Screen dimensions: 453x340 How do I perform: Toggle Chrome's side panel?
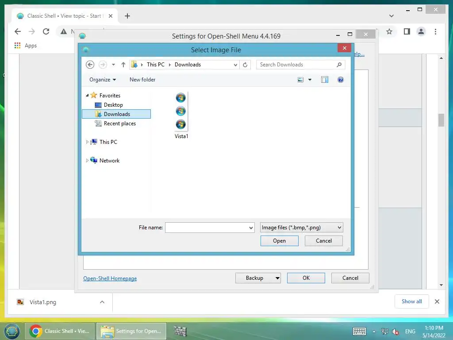pos(407,31)
